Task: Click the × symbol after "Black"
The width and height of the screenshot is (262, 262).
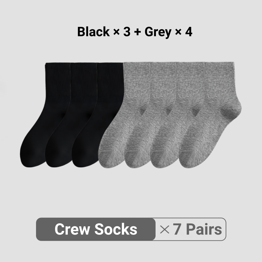Action: 117,32
